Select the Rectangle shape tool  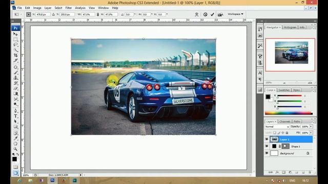point(15,127)
